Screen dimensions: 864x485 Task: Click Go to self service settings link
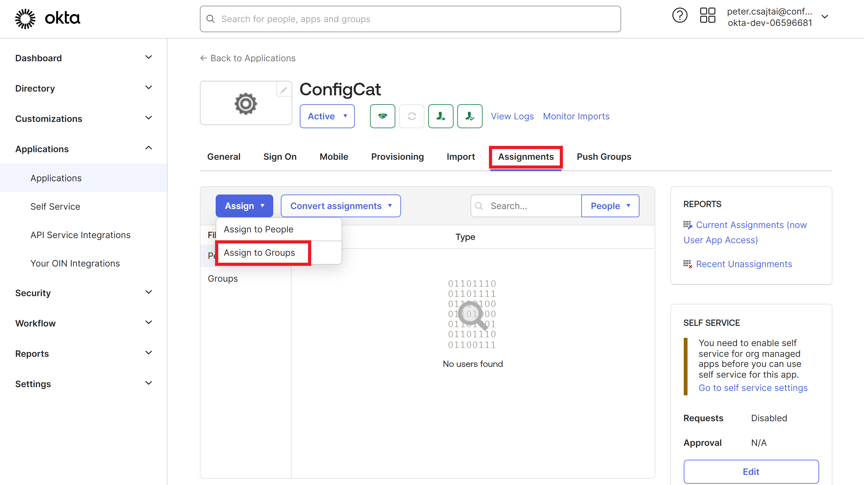point(753,387)
